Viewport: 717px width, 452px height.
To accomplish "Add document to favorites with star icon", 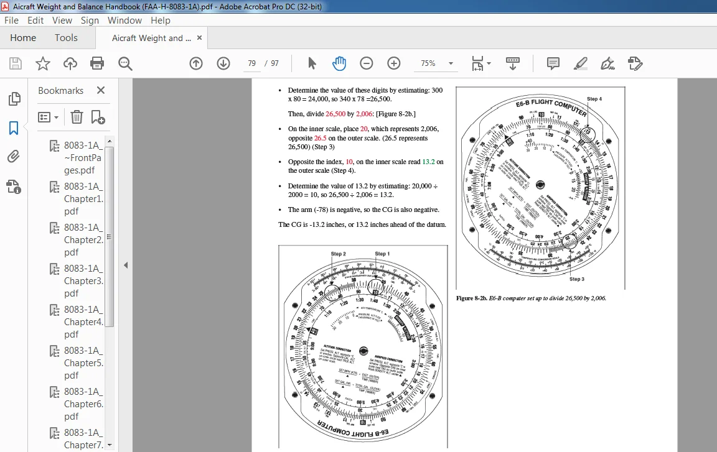I will click(42, 63).
